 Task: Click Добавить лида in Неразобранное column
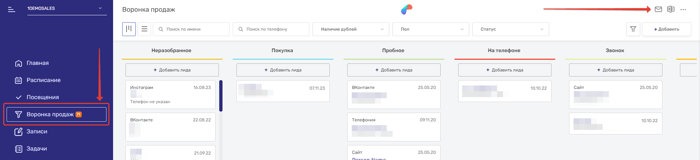tap(172, 70)
